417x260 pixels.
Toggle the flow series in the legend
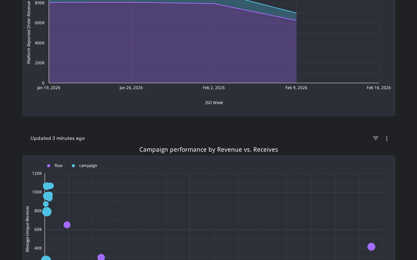click(58, 165)
